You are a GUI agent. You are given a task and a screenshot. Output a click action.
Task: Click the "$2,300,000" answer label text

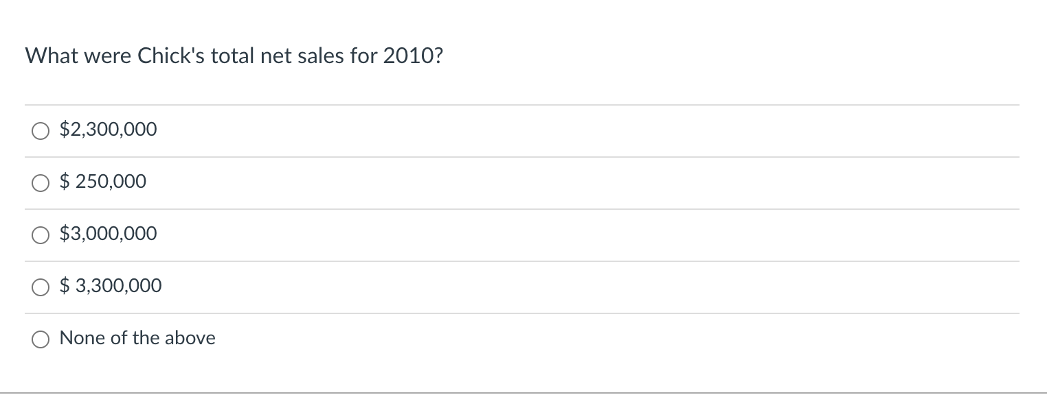coord(109,129)
